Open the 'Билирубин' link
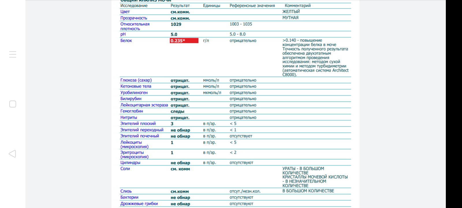 [131, 99]
